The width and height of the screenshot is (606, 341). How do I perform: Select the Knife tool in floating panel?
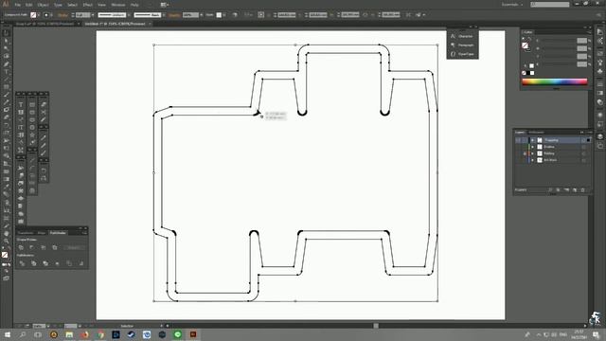point(44,120)
